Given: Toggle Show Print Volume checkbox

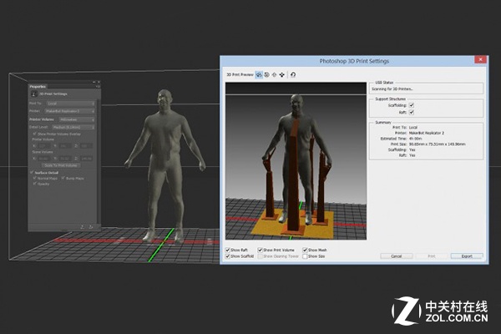Looking at the screenshot, I should pyautogui.click(x=261, y=250).
